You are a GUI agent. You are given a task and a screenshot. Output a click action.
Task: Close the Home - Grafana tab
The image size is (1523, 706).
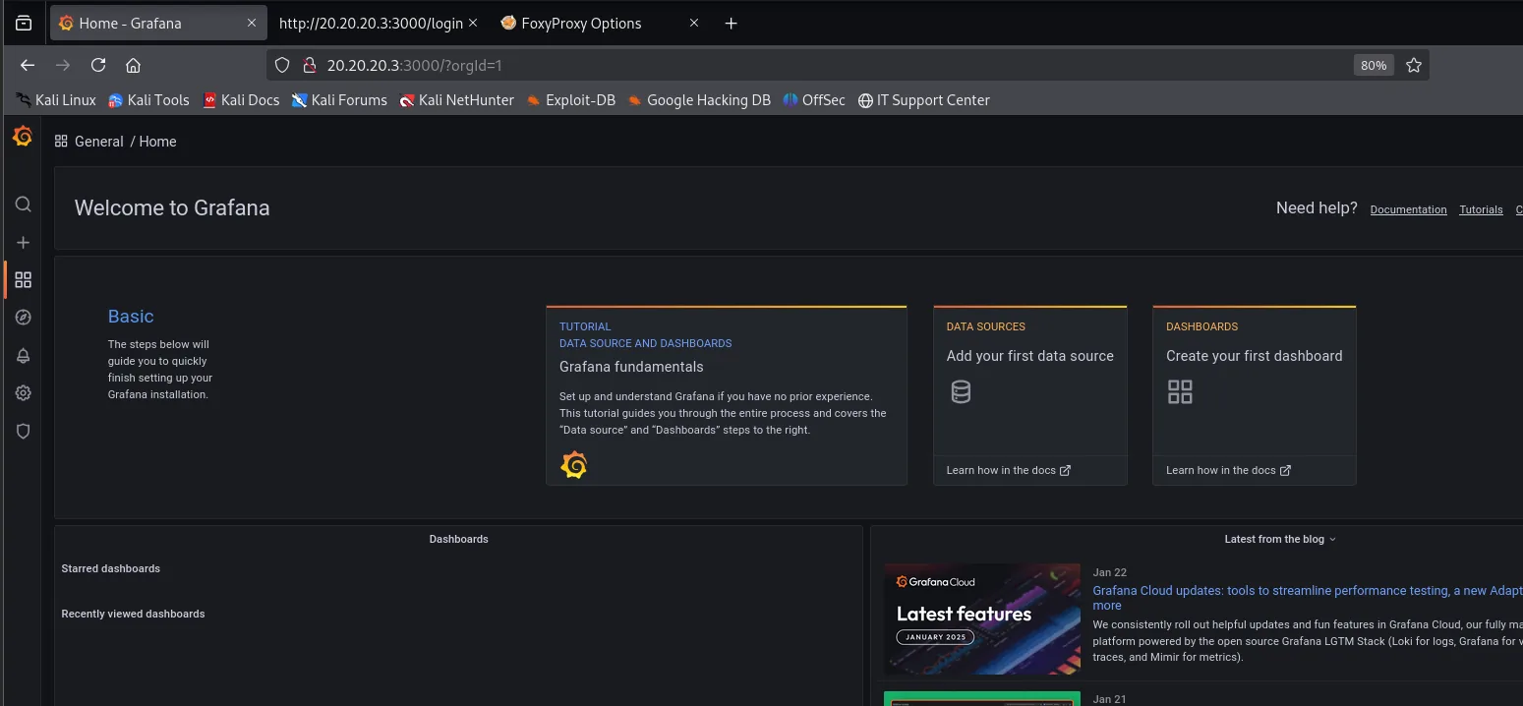252,23
